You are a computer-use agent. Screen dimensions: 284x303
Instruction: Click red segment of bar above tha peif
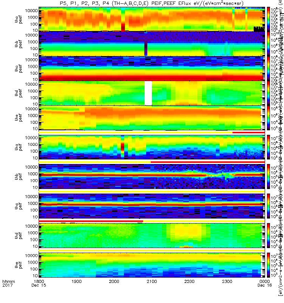248,133
